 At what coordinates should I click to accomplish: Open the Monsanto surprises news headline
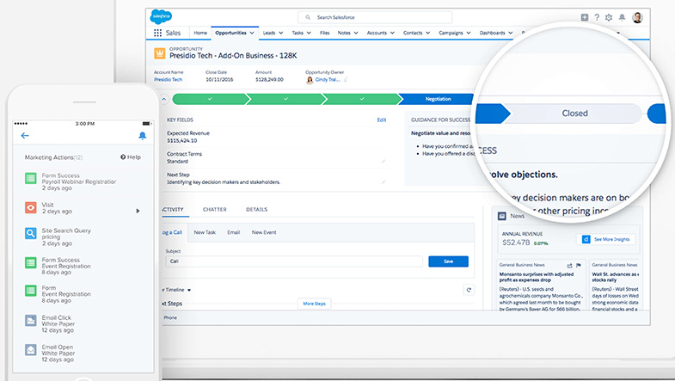click(537, 277)
